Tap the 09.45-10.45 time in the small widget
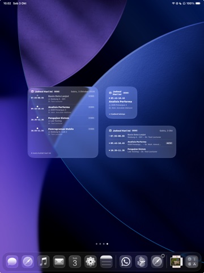Image resolution: width=204 pixels, height=273 pixels. coord(118,98)
